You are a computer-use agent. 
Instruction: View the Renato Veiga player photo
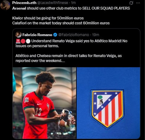pos(44,103)
